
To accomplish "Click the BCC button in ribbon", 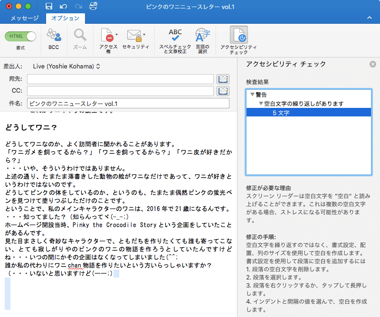I will pos(54,39).
